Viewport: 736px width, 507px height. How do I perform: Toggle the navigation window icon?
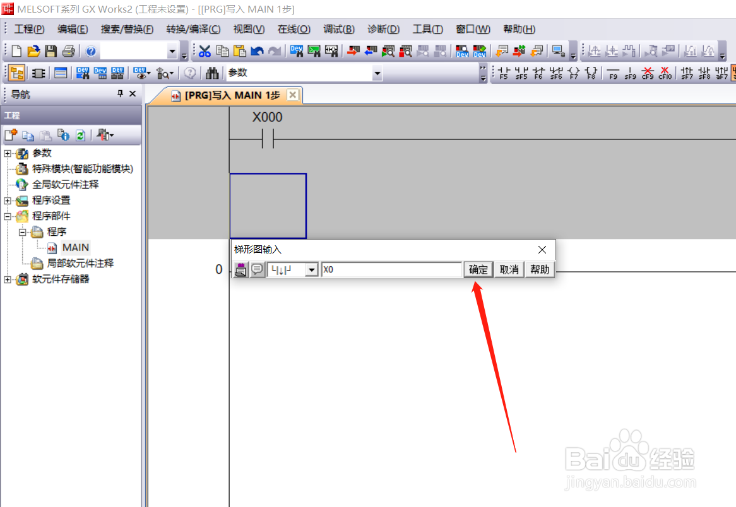16,73
